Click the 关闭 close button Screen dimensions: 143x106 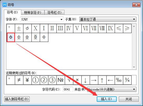(x=129, y=99)
